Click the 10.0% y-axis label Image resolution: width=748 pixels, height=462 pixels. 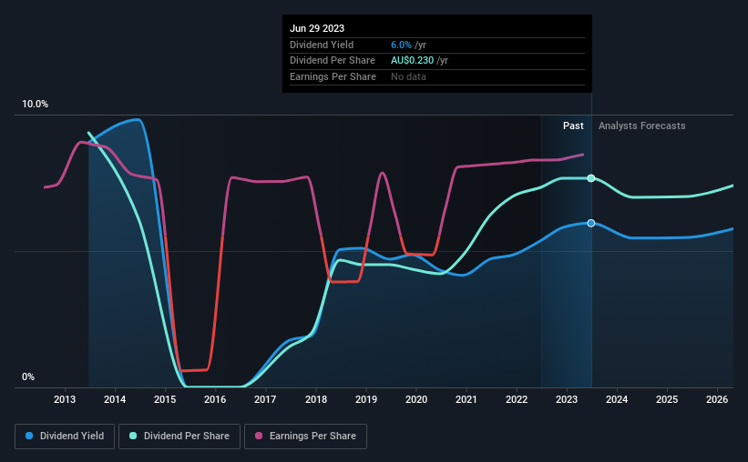tap(35, 105)
